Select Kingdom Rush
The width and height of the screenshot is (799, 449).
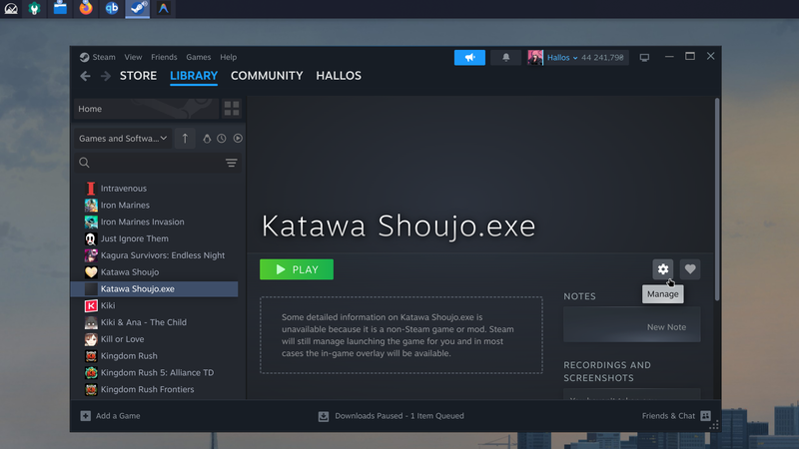click(155, 356)
